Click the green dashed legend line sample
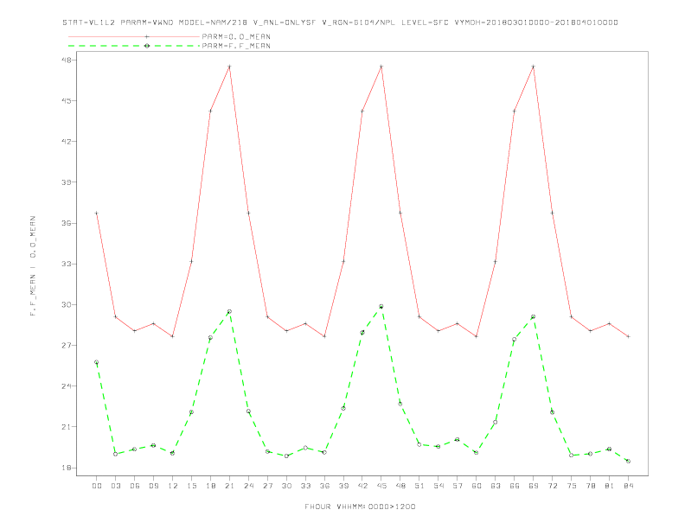This screenshot has width=685, height=529. pos(134,46)
